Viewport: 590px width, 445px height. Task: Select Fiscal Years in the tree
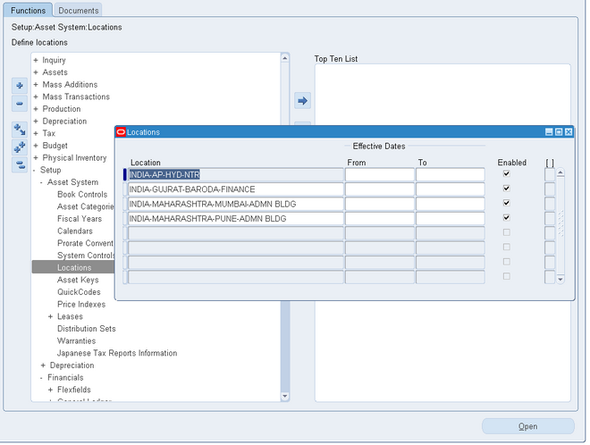(80, 219)
